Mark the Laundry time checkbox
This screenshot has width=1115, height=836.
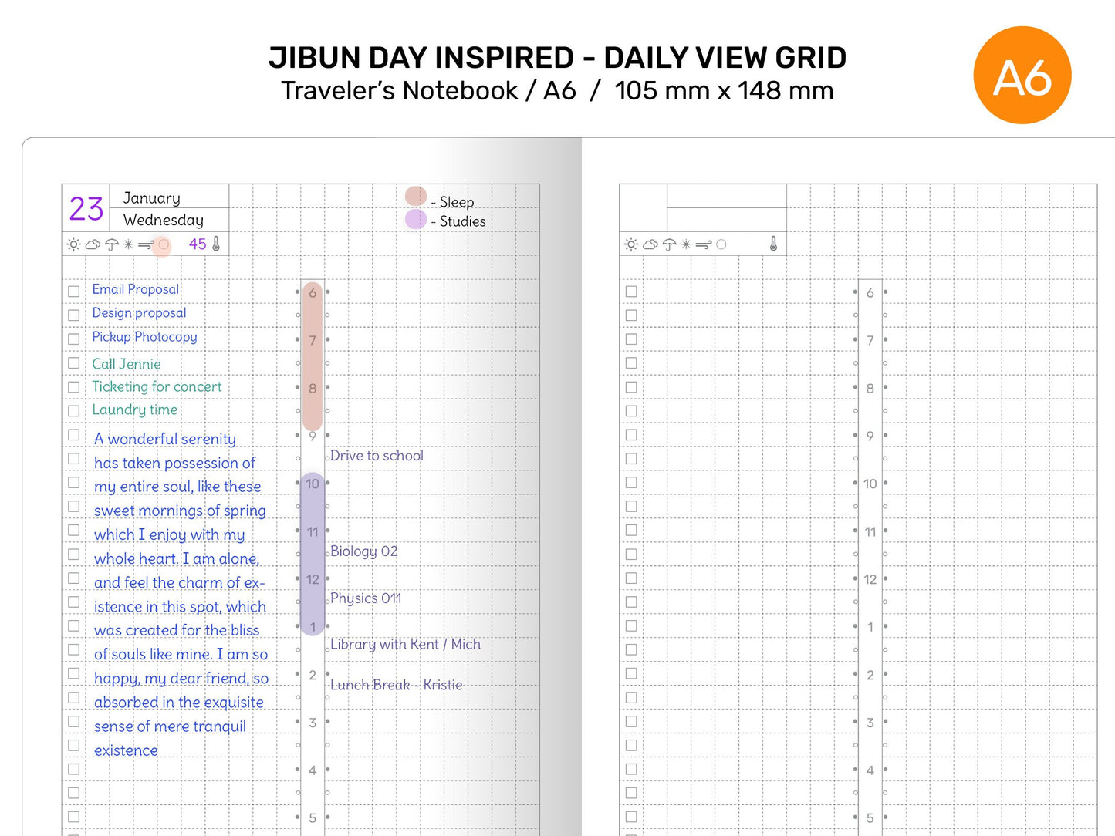click(x=74, y=411)
